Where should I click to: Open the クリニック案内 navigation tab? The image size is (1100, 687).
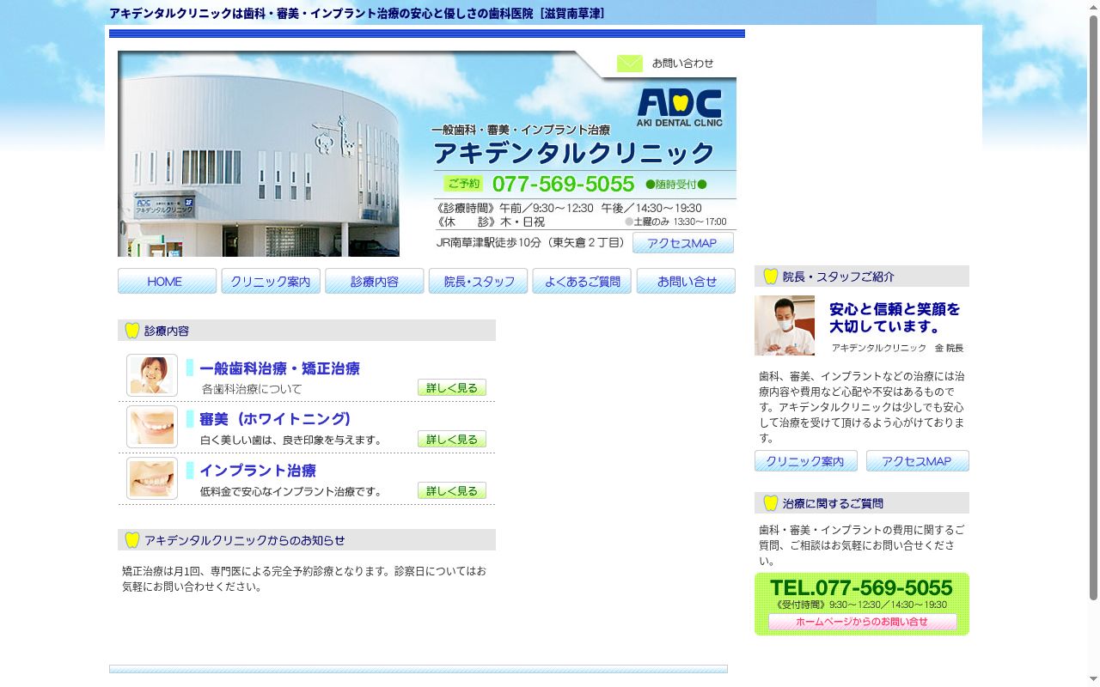tap(271, 281)
